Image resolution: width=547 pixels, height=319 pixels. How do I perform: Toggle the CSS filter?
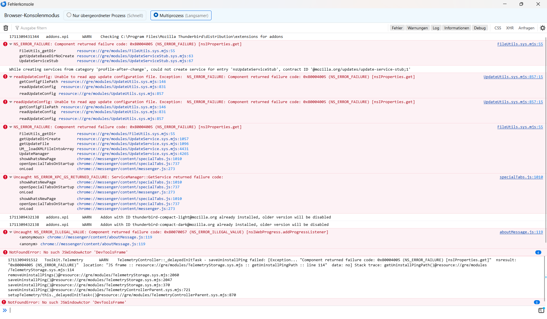tap(498, 28)
